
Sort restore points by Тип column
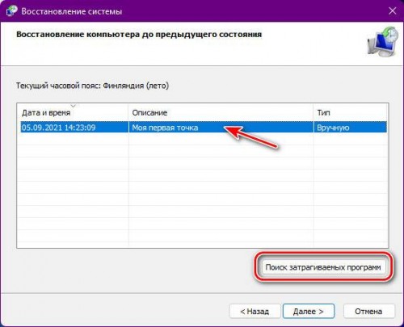pos(350,112)
